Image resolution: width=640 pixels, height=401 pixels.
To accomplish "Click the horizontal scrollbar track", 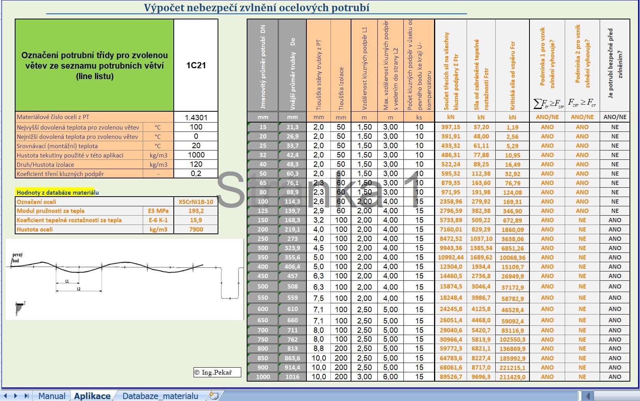I will point(617,396).
